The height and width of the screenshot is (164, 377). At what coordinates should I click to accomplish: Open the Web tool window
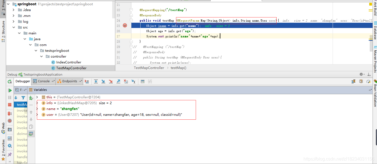[3, 128]
